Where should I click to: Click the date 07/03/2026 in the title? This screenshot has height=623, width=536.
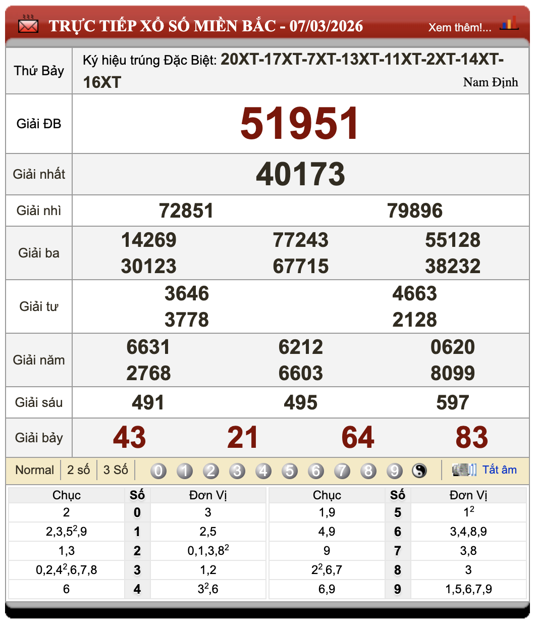coord(327,26)
